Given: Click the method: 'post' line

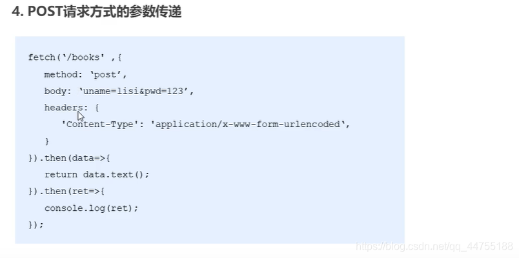Looking at the screenshot, I should [x=86, y=74].
